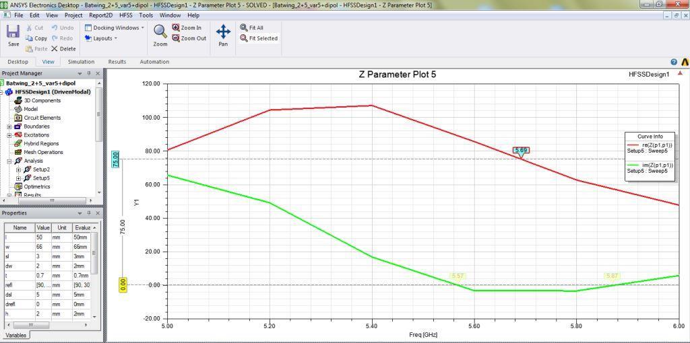Screen dimensions: 690x343
Task: Expand the Excitations tree node
Action: coord(9,135)
